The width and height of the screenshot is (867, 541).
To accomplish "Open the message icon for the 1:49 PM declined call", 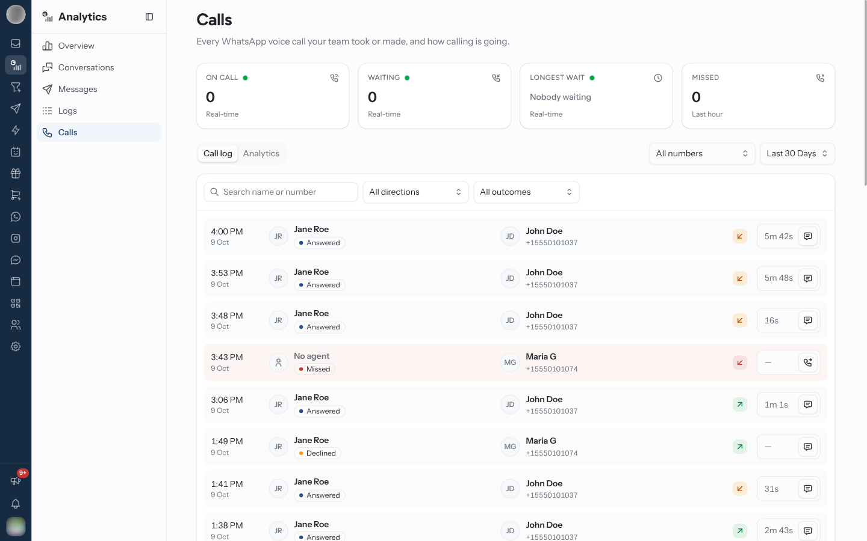I will pyautogui.click(x=808, y=447).
